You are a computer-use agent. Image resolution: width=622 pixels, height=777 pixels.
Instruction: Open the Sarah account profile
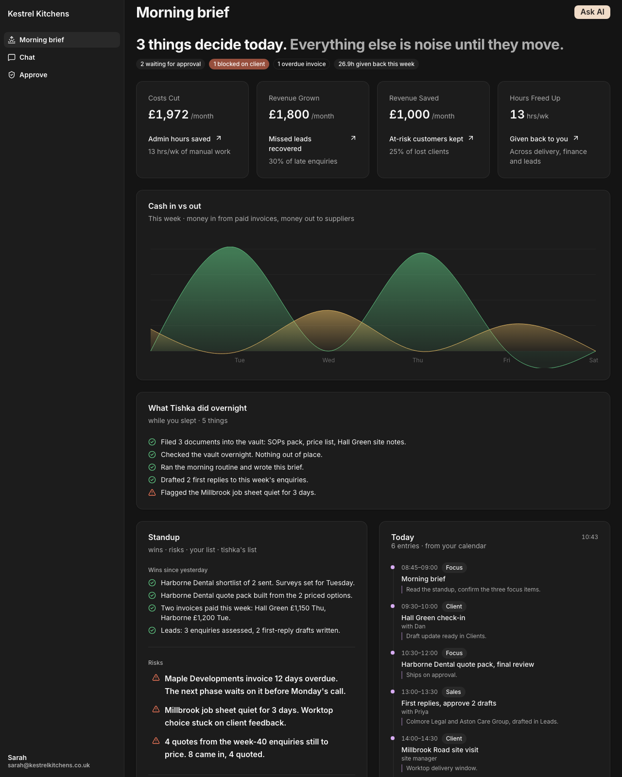click(49, 761)
